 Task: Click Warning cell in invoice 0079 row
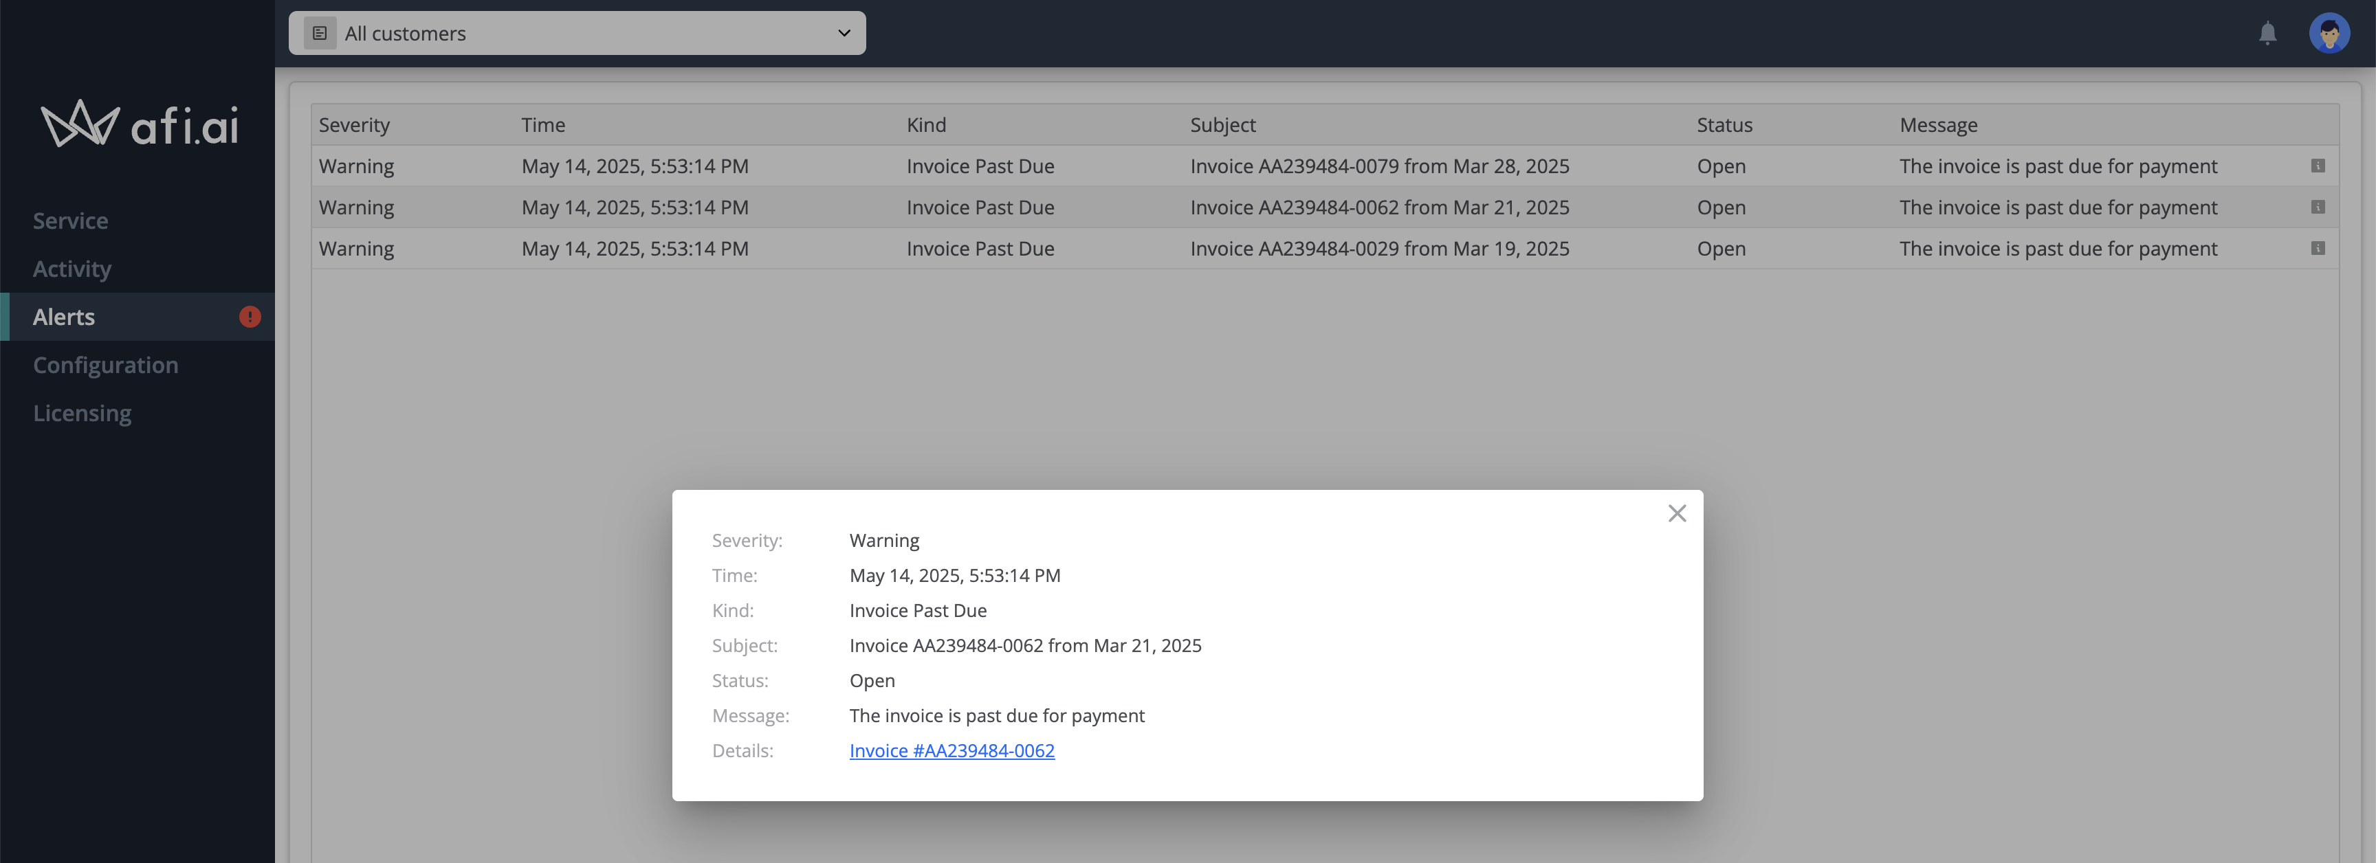(x=356, y=166)
